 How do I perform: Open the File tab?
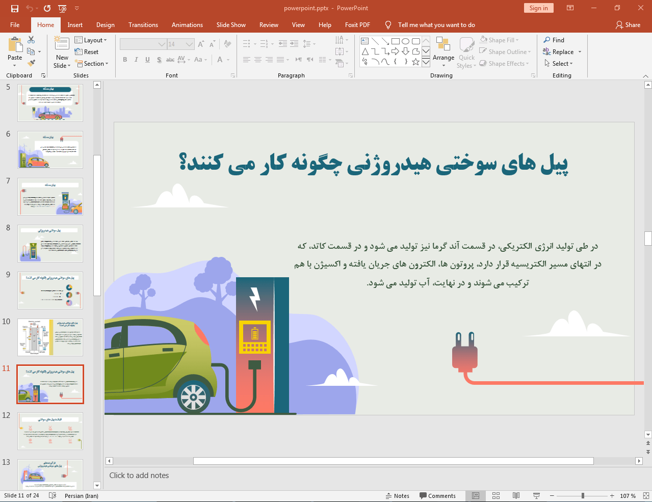tap(15, 24)
